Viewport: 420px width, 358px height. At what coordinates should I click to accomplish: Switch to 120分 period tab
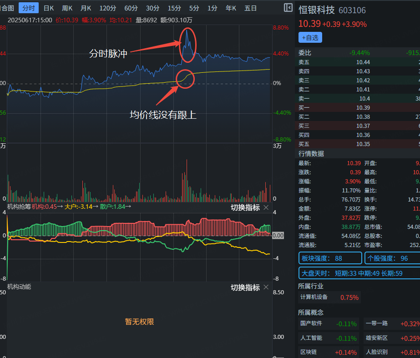click(108, 8)
